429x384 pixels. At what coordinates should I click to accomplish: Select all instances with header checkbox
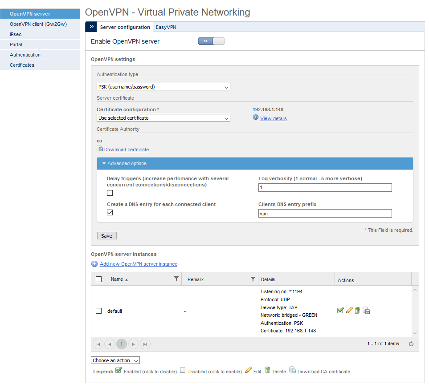point(99,279)
